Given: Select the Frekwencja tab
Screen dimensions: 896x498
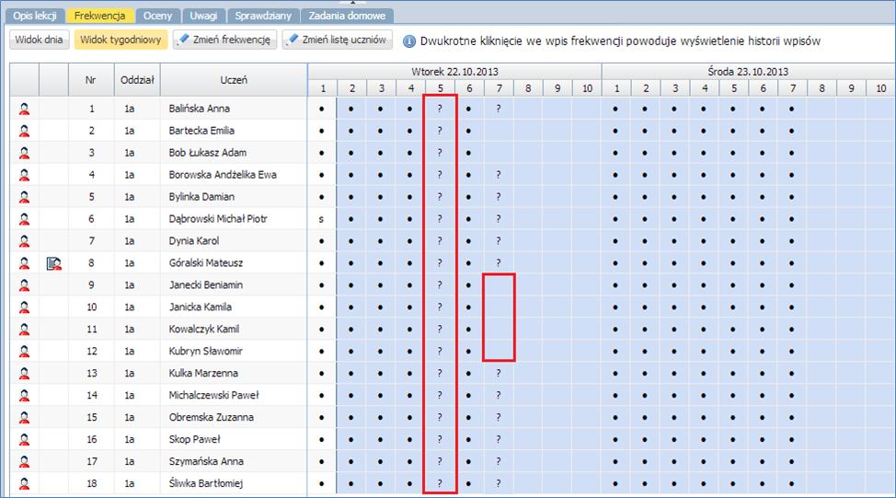Looking at the screenshot, I should [x=100, y=16].
